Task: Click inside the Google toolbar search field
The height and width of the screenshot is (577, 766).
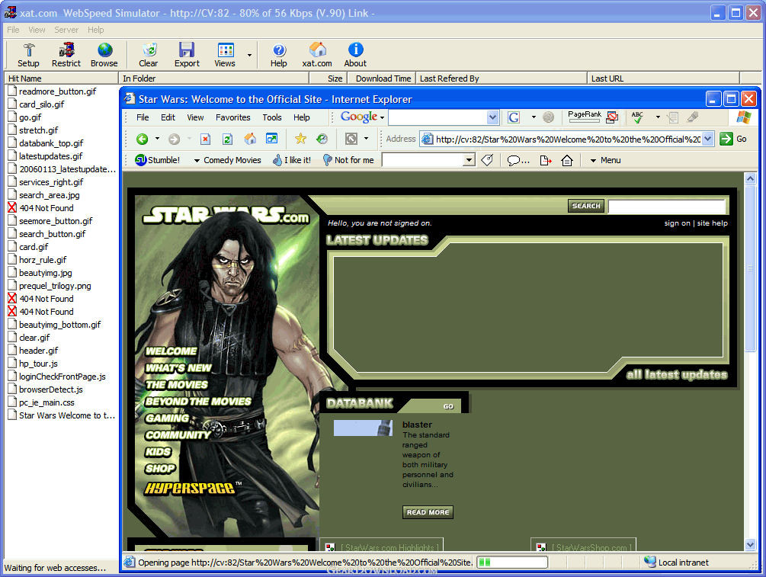Action: coord(438,117)
